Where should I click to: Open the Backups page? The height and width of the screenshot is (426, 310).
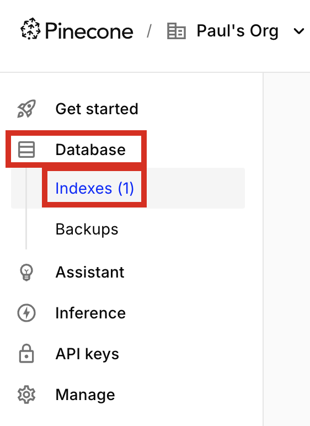[x=87, y=230]
